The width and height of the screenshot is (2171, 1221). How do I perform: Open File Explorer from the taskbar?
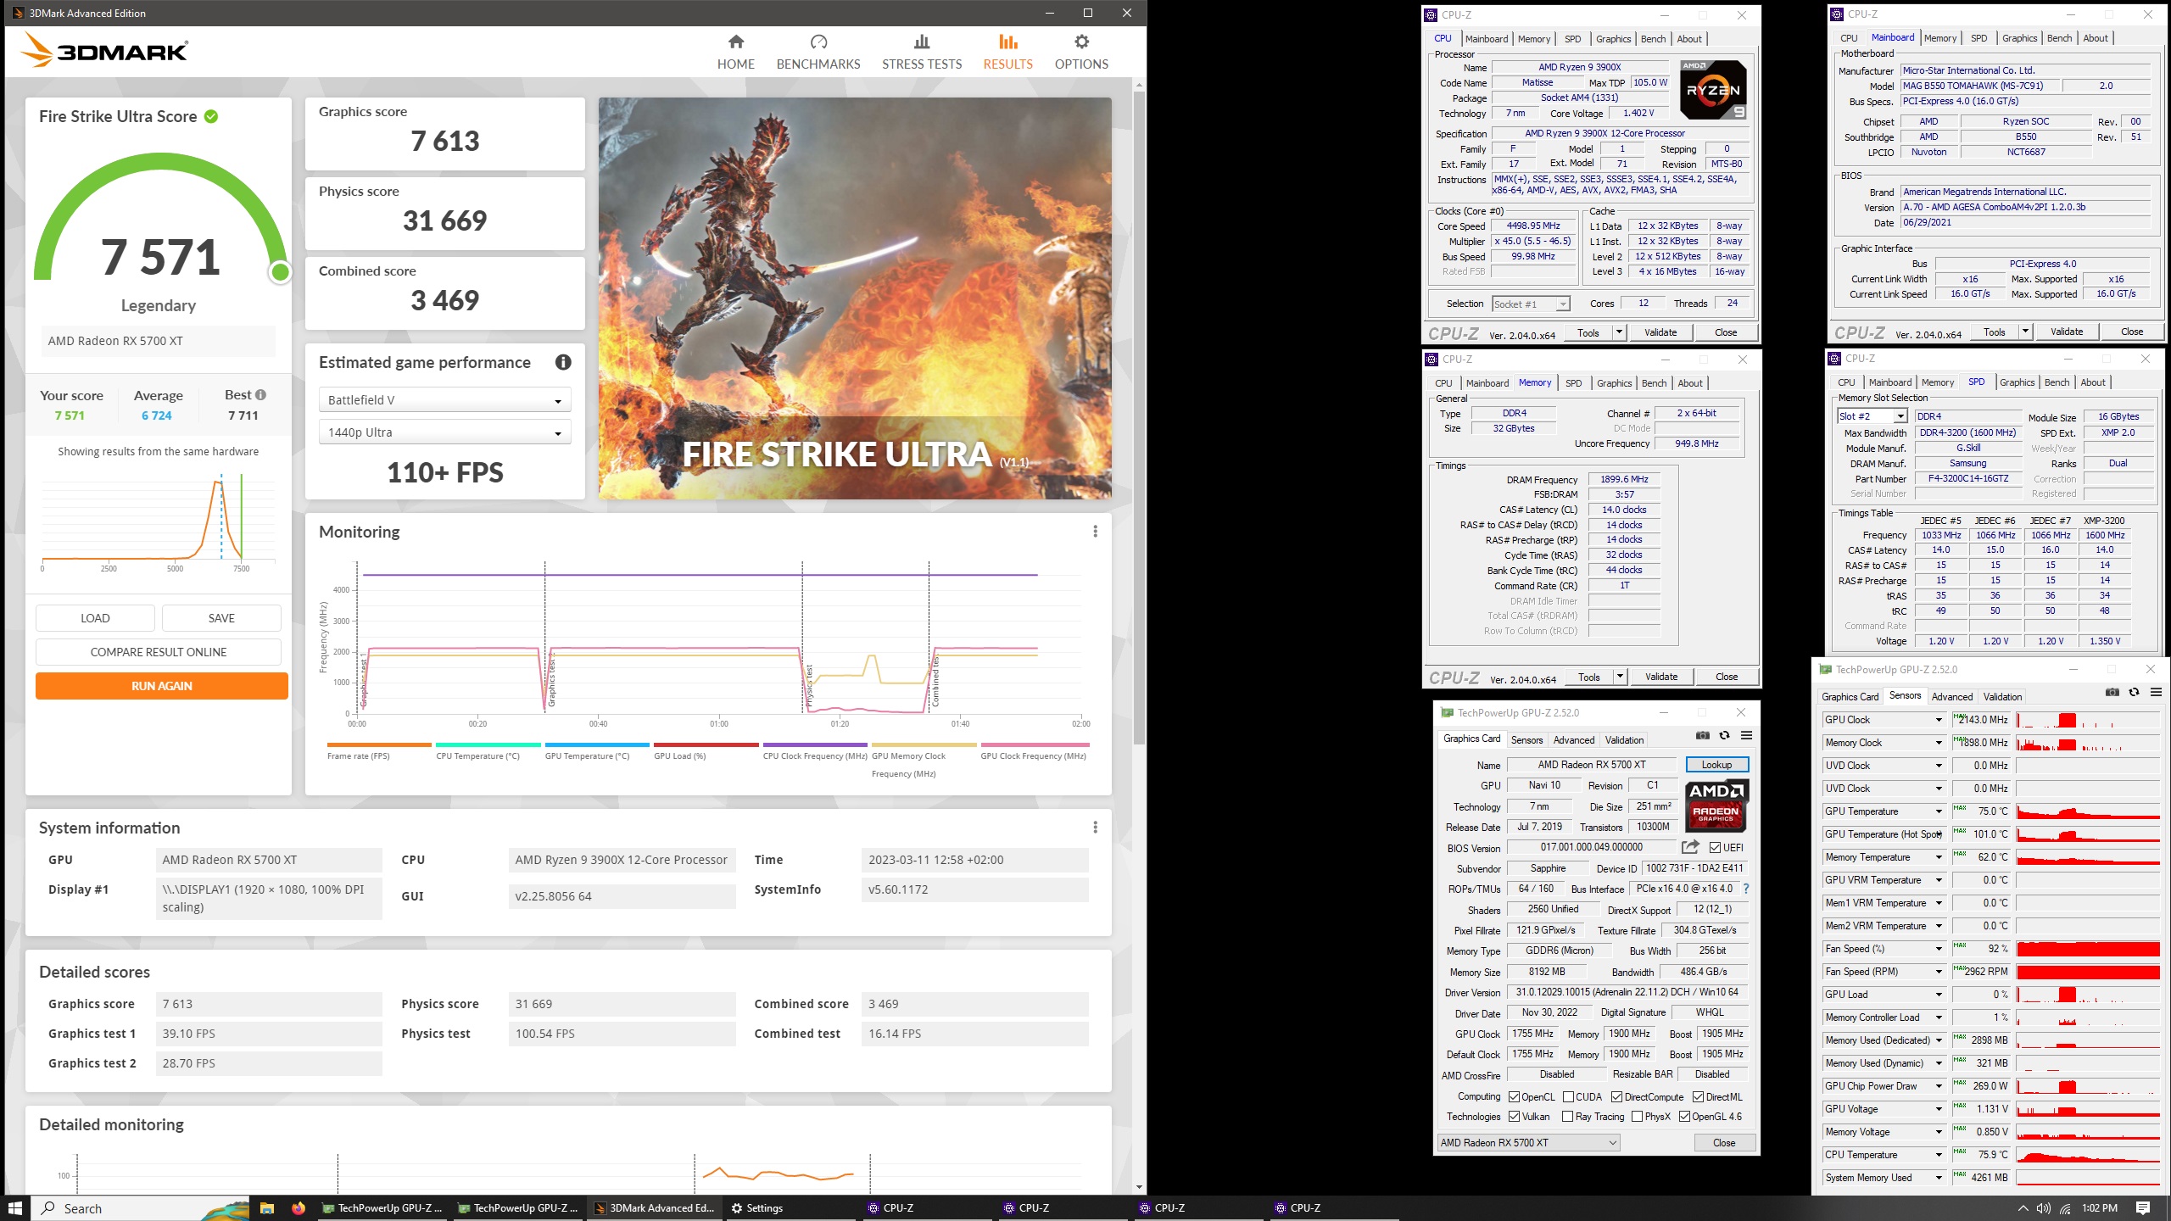[x=266, y=1207]
